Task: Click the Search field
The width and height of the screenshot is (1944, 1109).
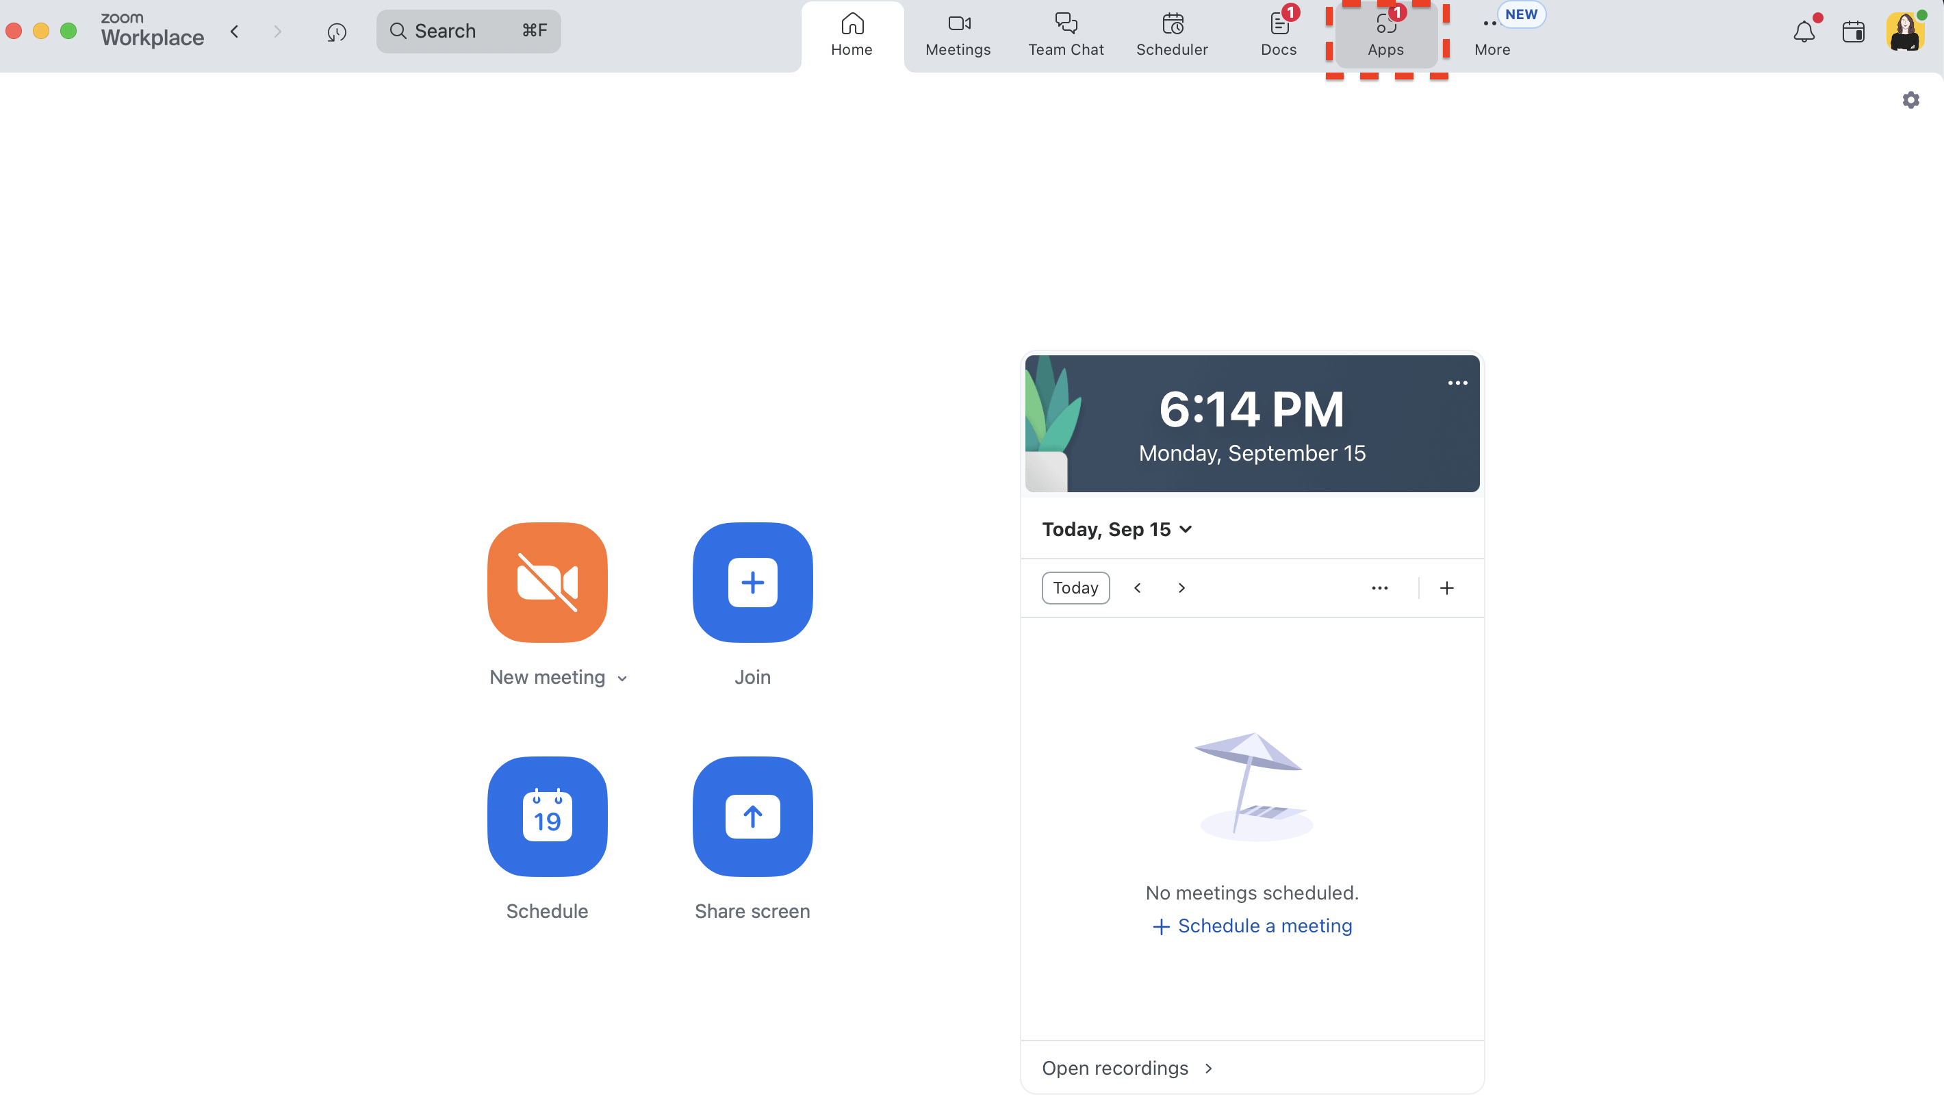Action: coord(468,31)
